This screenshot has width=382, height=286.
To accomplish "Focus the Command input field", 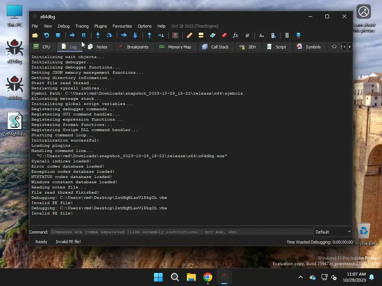I will click(182, 232).
